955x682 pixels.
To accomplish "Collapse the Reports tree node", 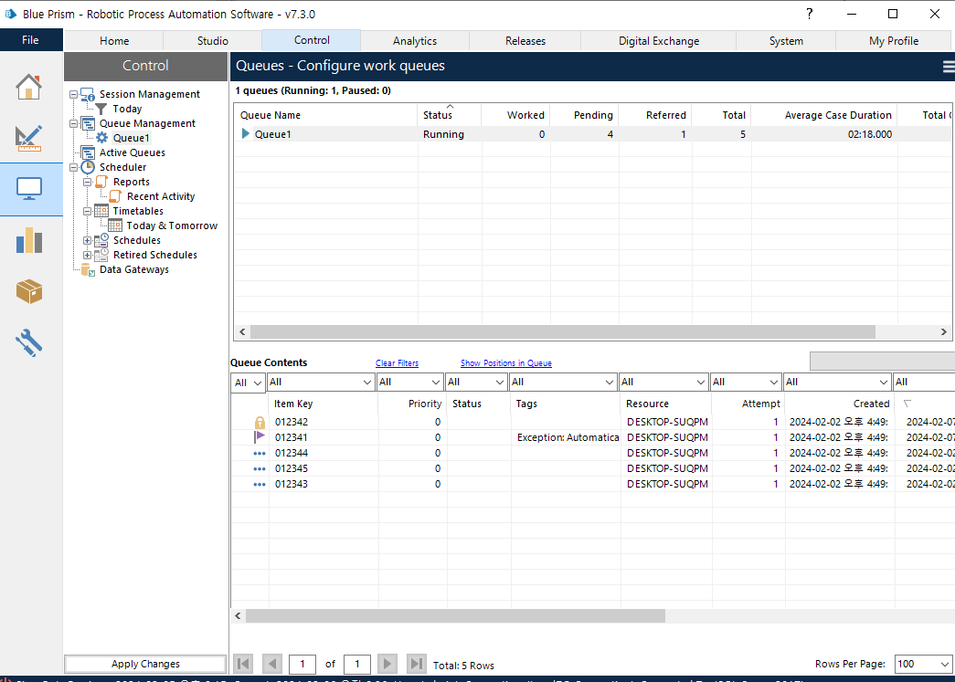I will click(87, 182).
